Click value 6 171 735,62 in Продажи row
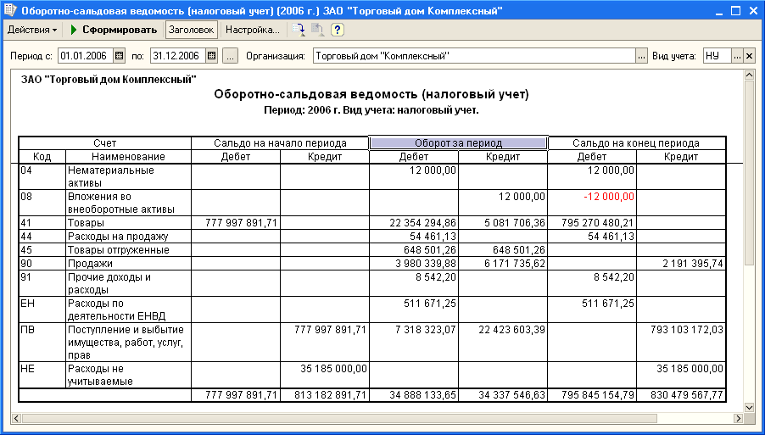Image resolution: width=765 pixels, height=435 pixels. tap(513, 264)
